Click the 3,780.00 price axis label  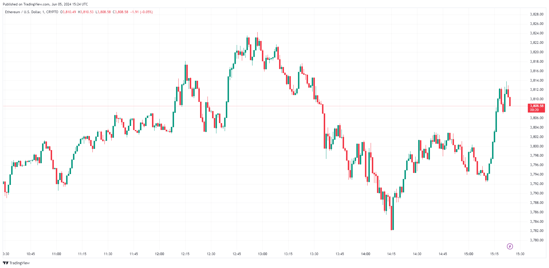pyautogui.click(x=536, y=240)
